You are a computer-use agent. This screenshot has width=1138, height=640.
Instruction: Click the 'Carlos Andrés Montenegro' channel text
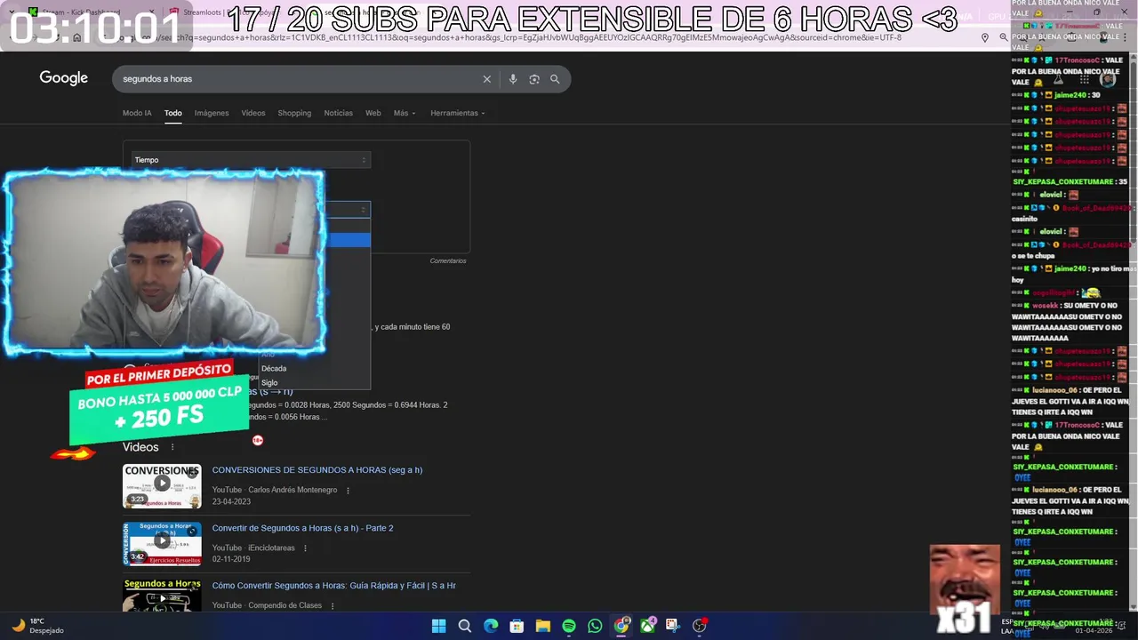[293, 490]
